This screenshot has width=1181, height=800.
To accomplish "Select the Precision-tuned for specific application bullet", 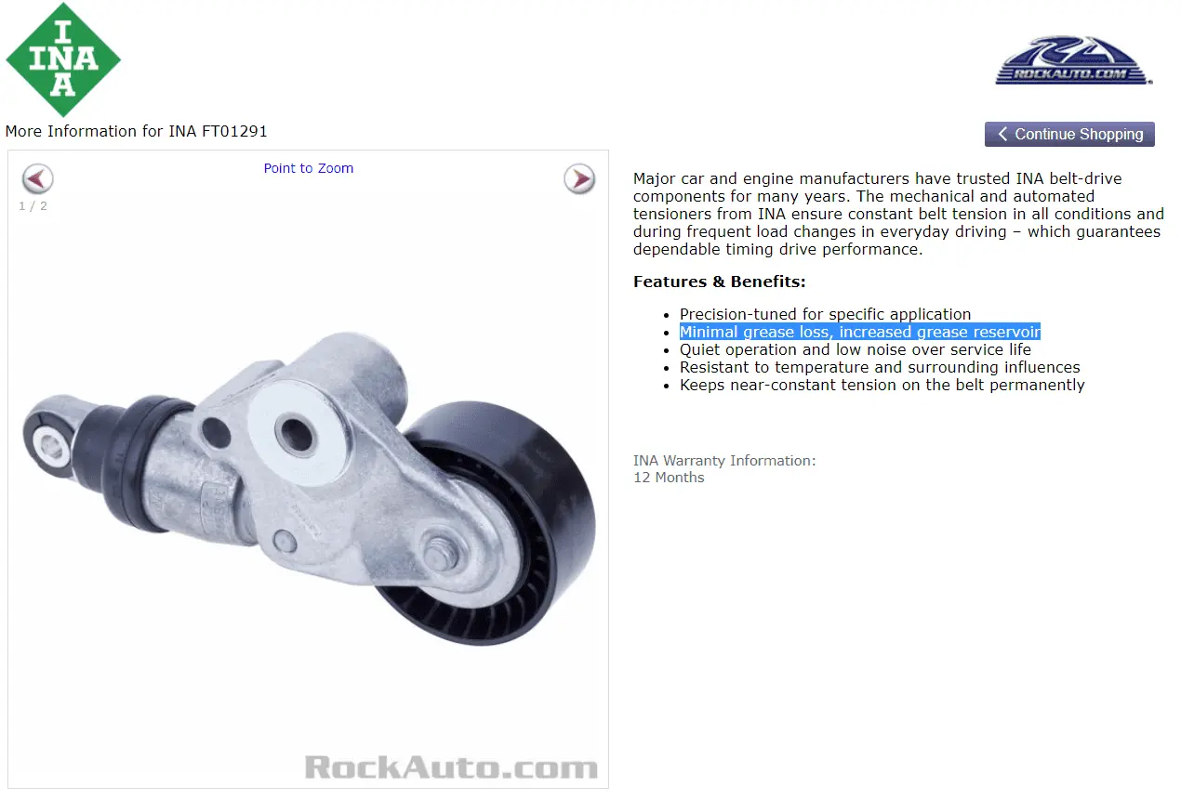I will point(825,314).
